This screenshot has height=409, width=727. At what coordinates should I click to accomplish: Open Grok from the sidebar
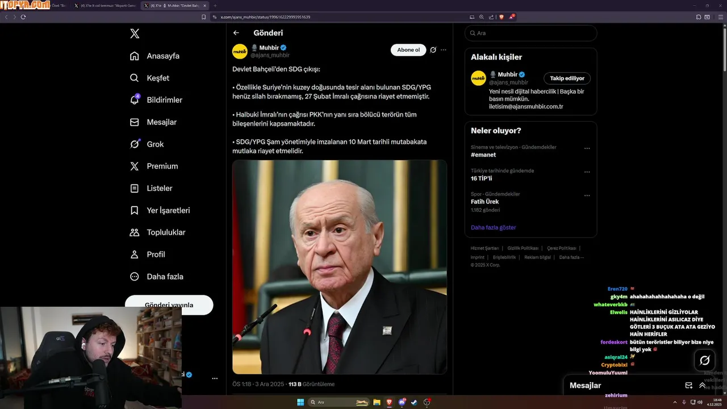(x=147, y=144)
